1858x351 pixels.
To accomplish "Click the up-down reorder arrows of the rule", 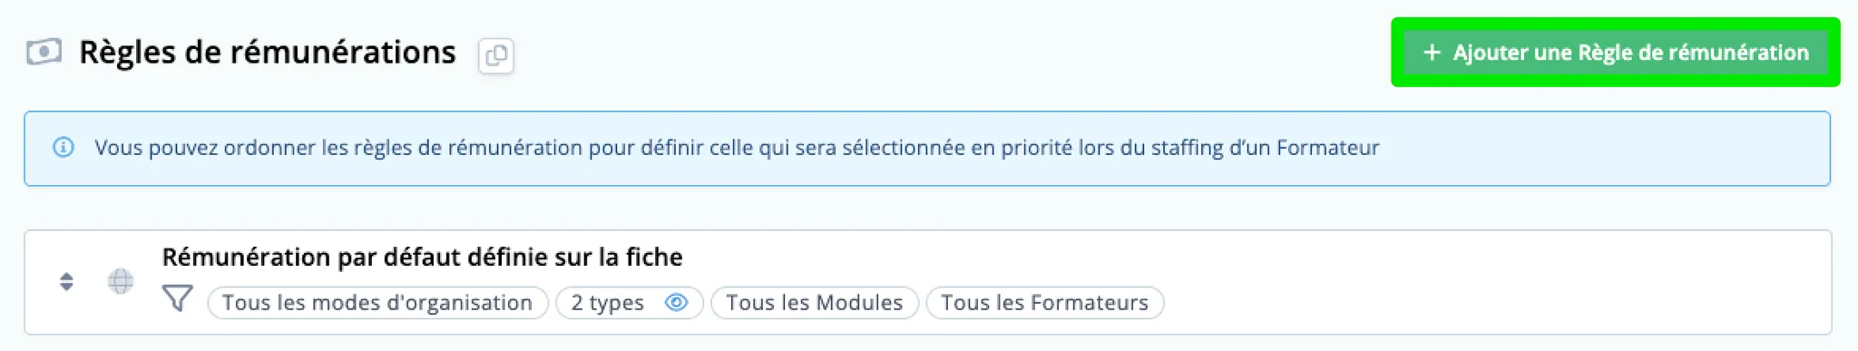I will (66, 281).
